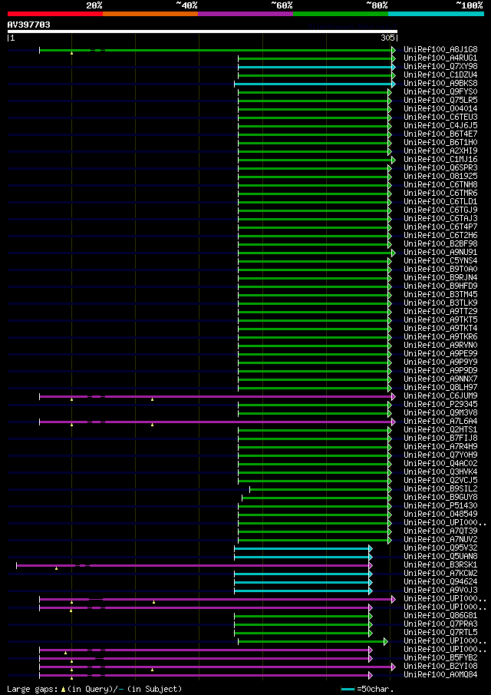Select label UniRef100_P51430

coord(440,506)
